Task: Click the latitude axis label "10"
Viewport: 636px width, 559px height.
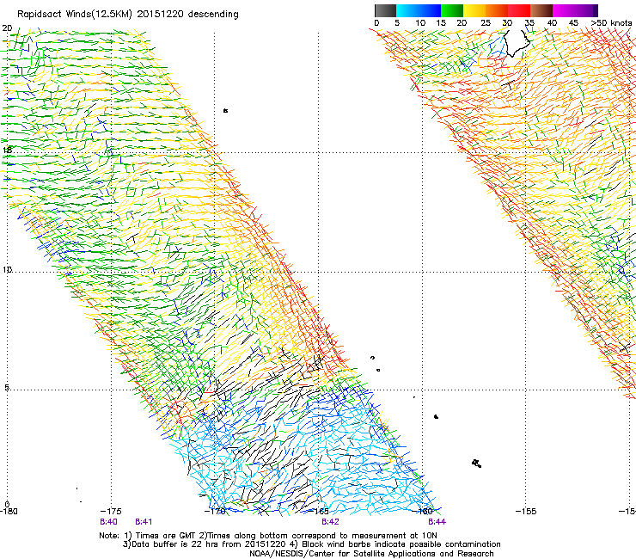Action: point(7,270)
